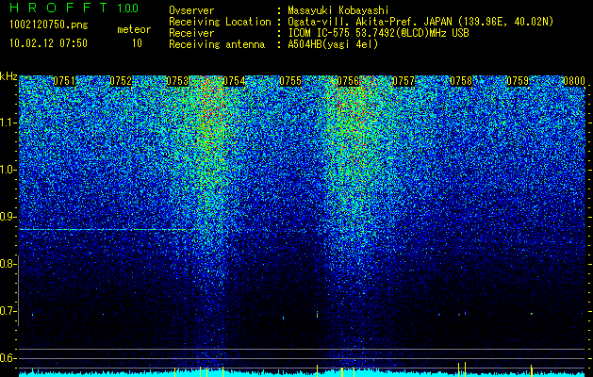Click the Ogata-vill. Akita-Pref. JAPAN location text

420,22
